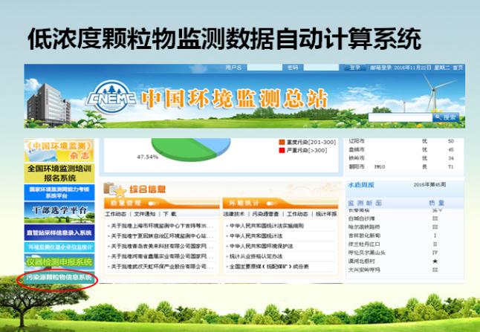Open 直管站采样信息录入系统 banner
This screenshot has height=332, width=480.
tap(59, 232)
